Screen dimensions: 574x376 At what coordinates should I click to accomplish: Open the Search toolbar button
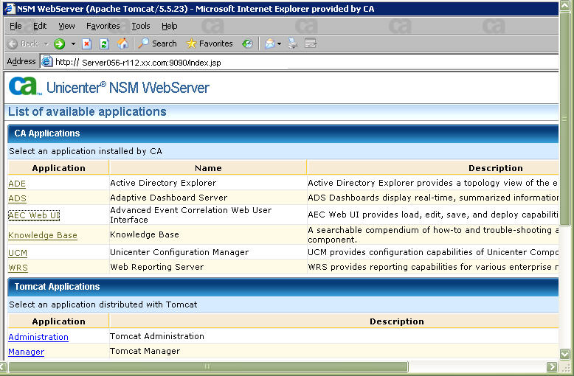tap(157, 43)
